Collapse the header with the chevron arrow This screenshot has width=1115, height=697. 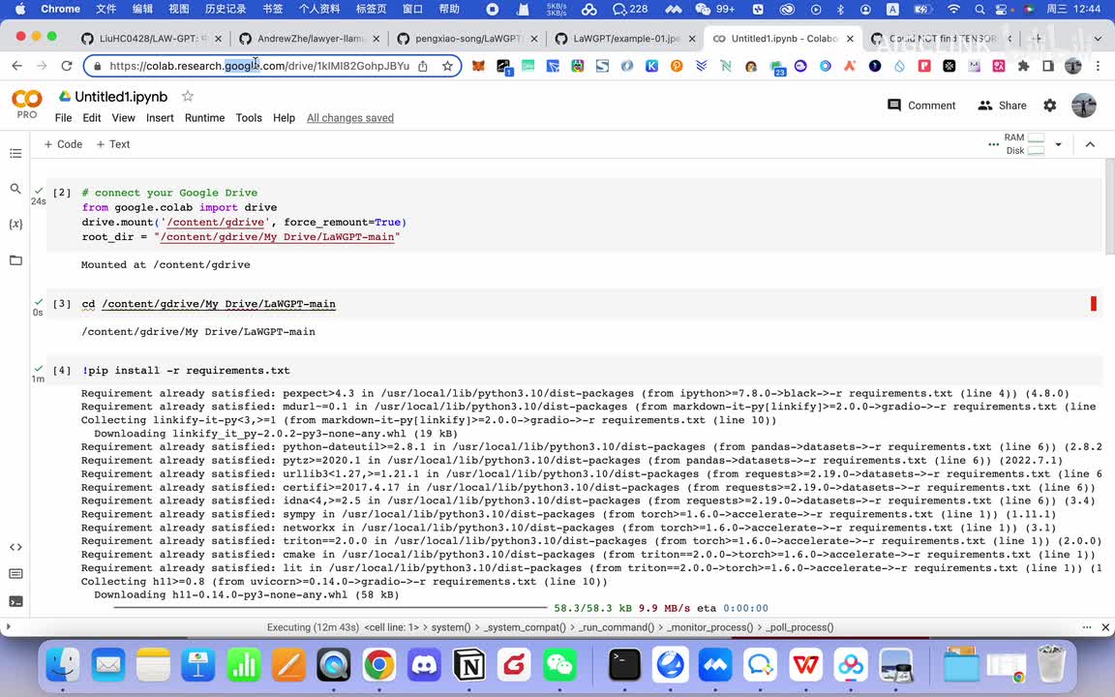pos(1090,144)
